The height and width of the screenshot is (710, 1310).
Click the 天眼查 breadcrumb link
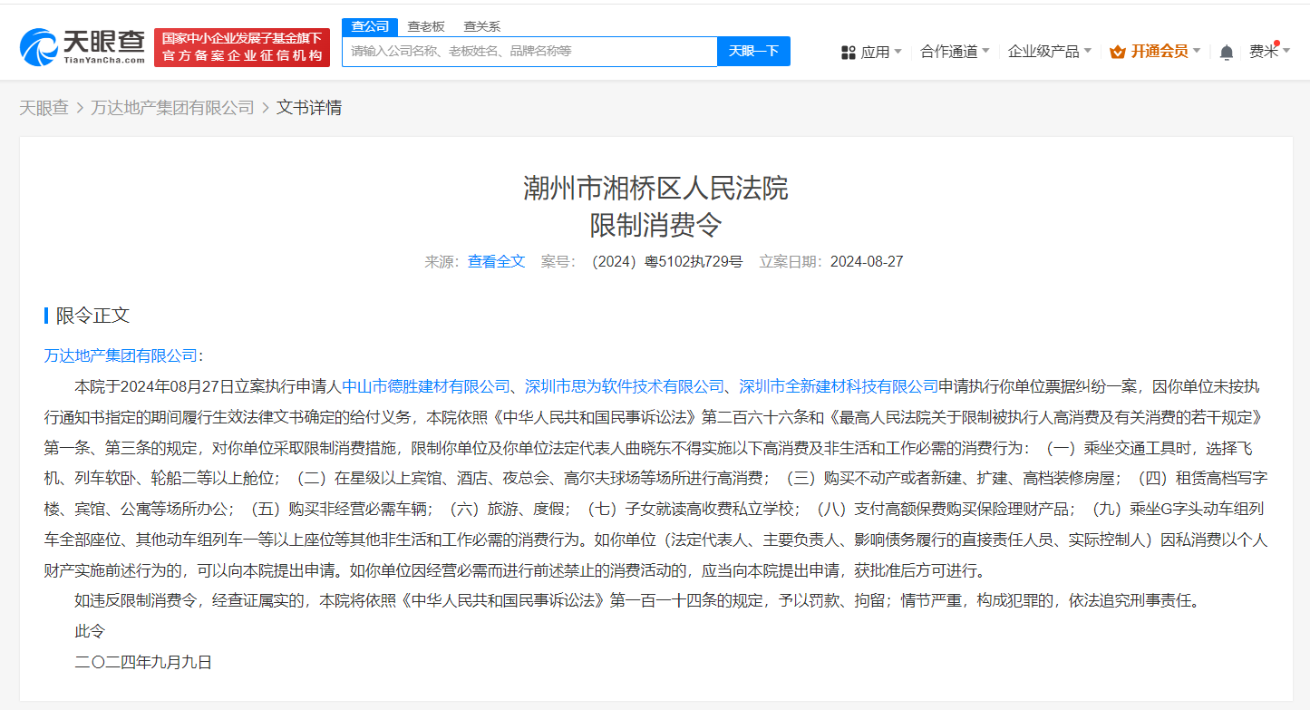(44, 107)
